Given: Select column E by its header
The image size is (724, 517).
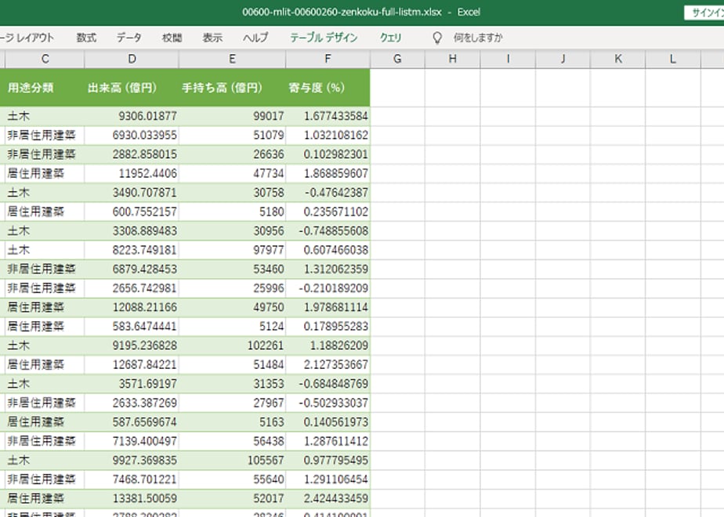Looking at the screenshot, I should point(232,59).
